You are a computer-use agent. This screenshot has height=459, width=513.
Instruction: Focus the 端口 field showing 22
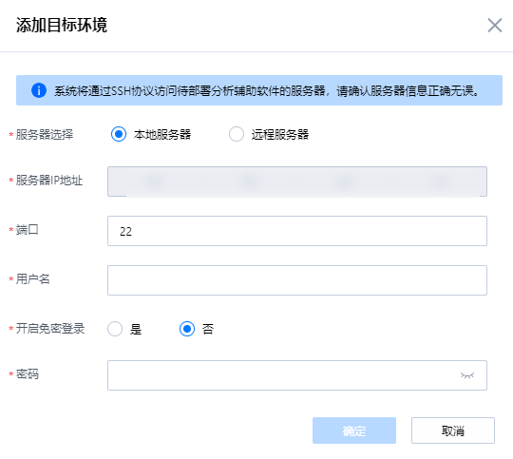coord(297,231)
